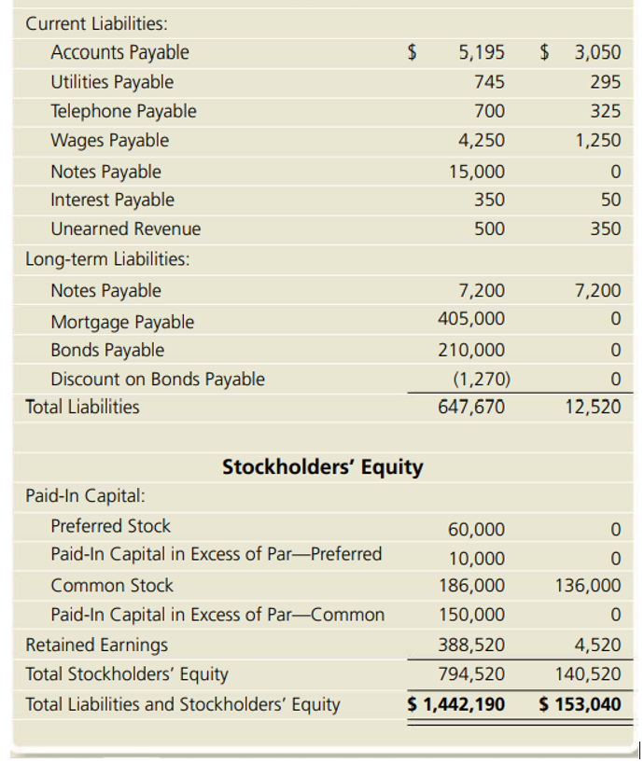Click the Discount on Bonds Payable label

tap(157, 379)
